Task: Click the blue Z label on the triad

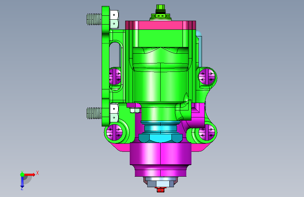Action: tap(22, 188)
